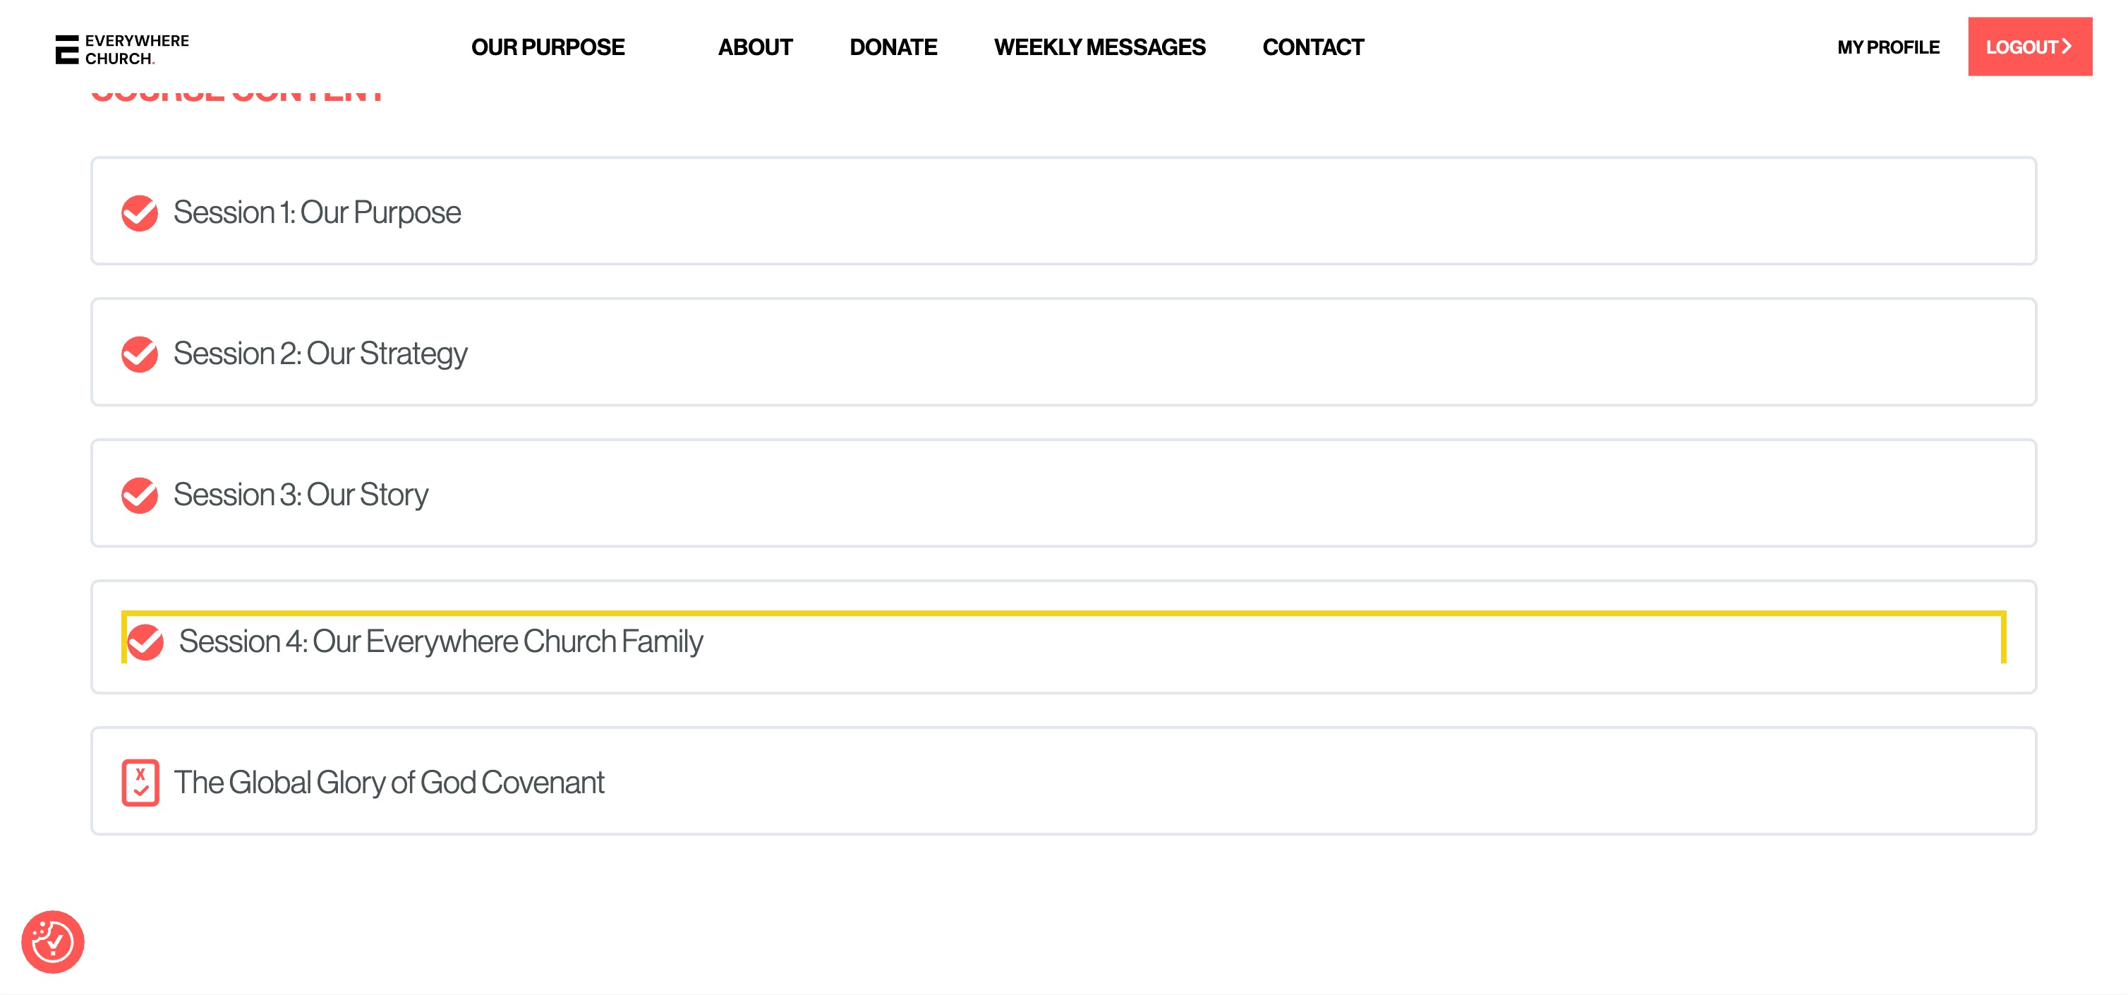Click Session 4 completed checkmark icon
The height and width of the screenshot is (995, 2128).
click(x=145, y=642)
